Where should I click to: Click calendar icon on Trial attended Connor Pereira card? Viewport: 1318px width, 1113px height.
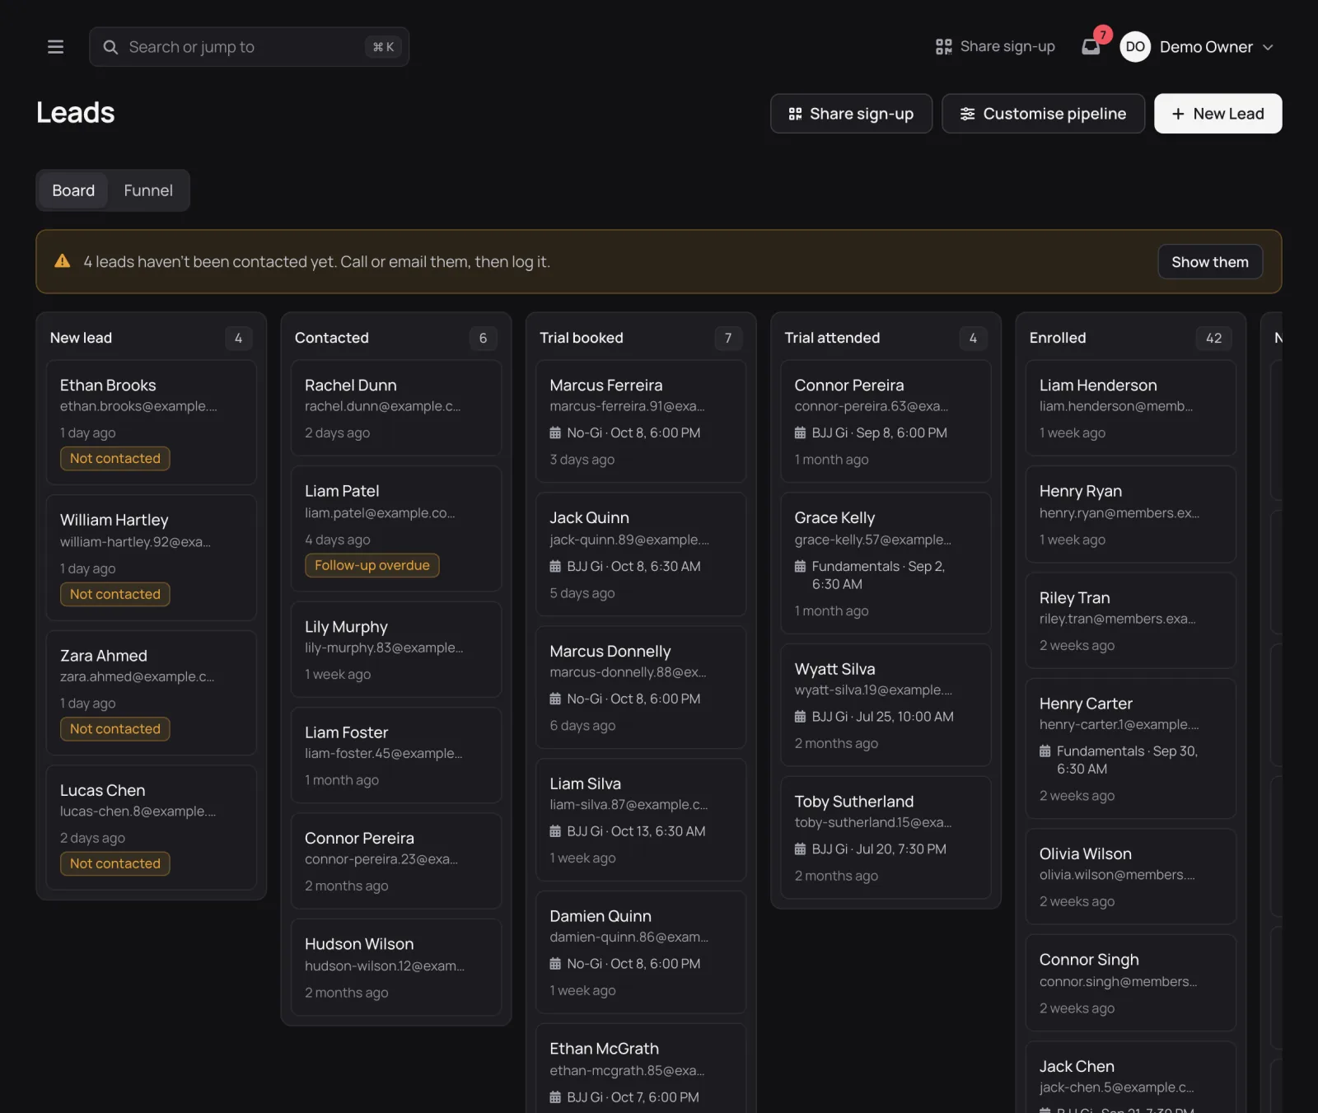[x=800, y=433]
